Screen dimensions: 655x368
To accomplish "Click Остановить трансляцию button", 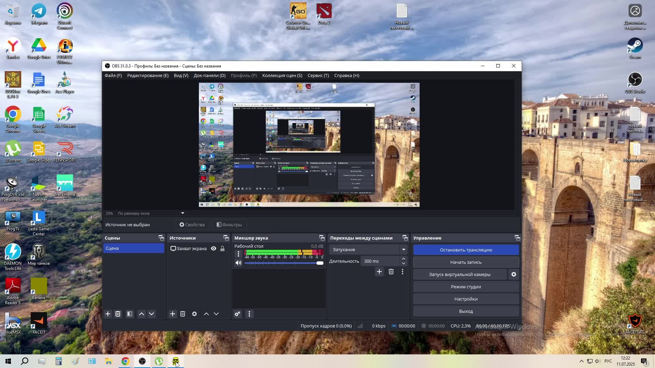I will (466, 250).
